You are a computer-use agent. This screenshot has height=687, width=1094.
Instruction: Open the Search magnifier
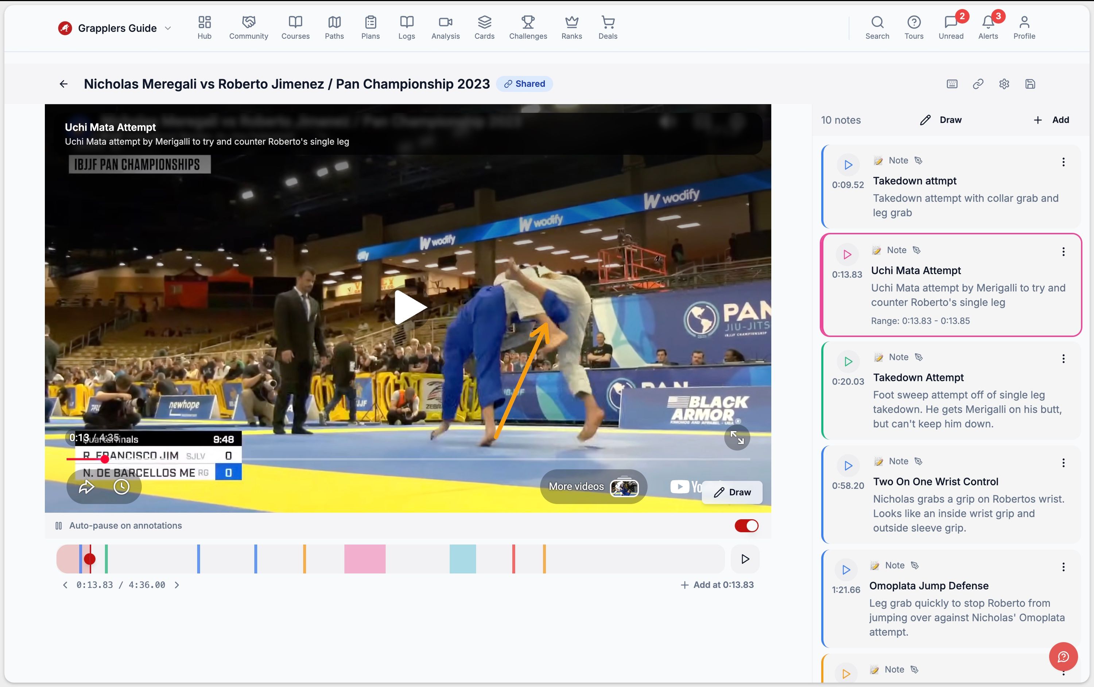[877, 28]
